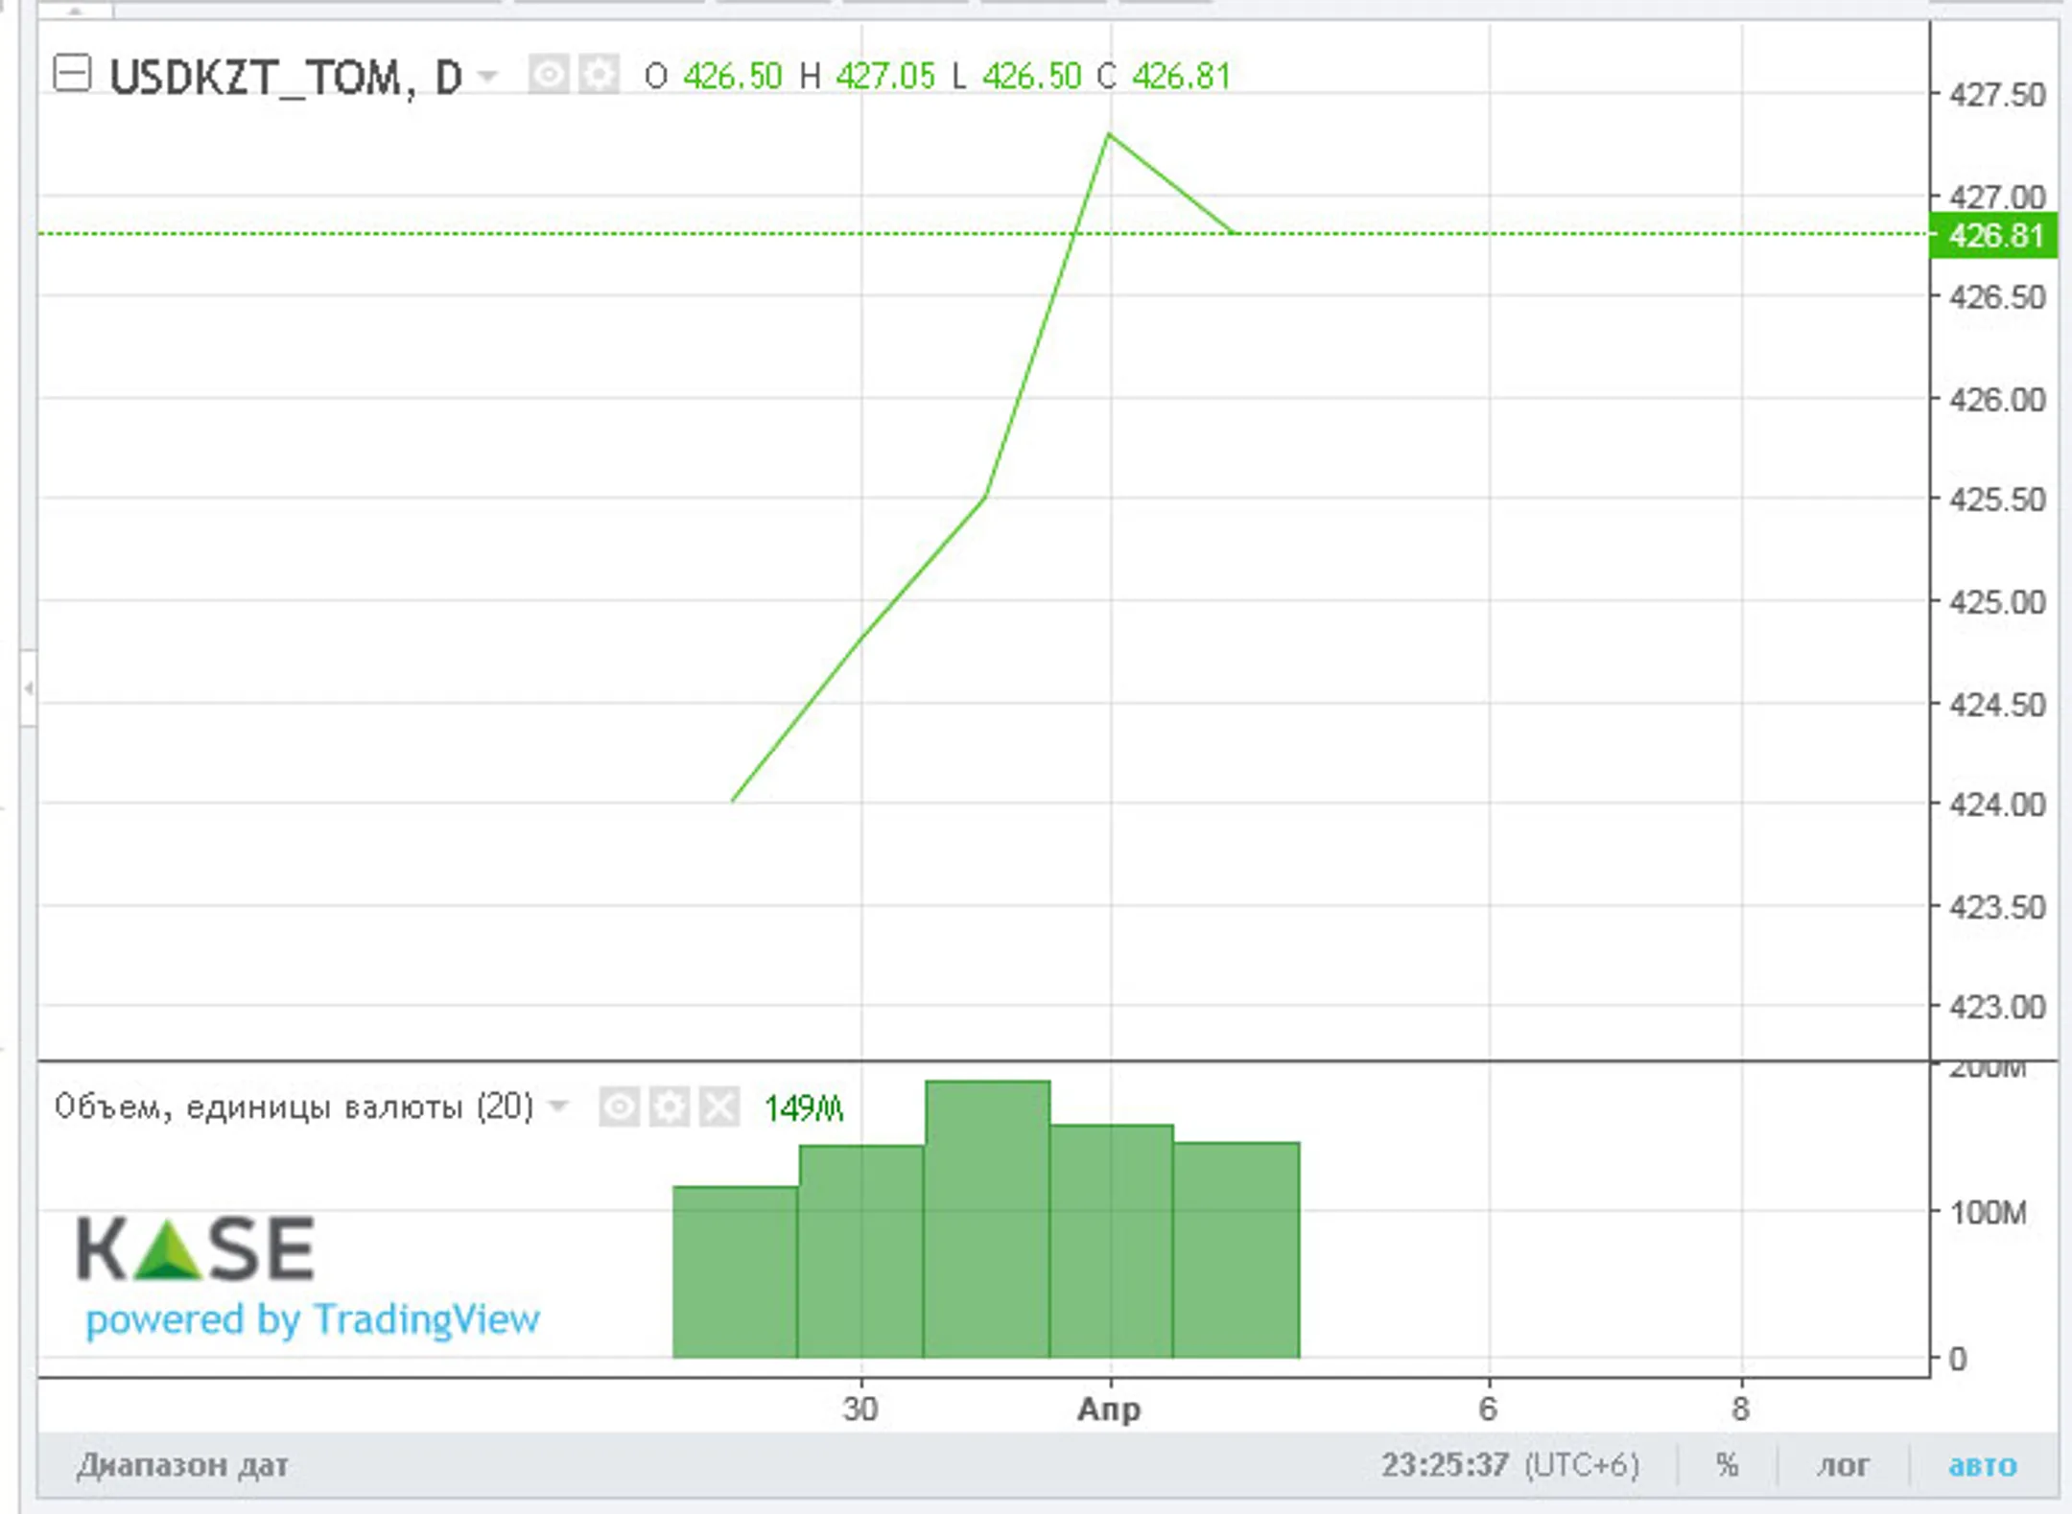Click the green 426.81 price label
The height and width of the screenshot is (1514, 2072).
(1993, 236)
